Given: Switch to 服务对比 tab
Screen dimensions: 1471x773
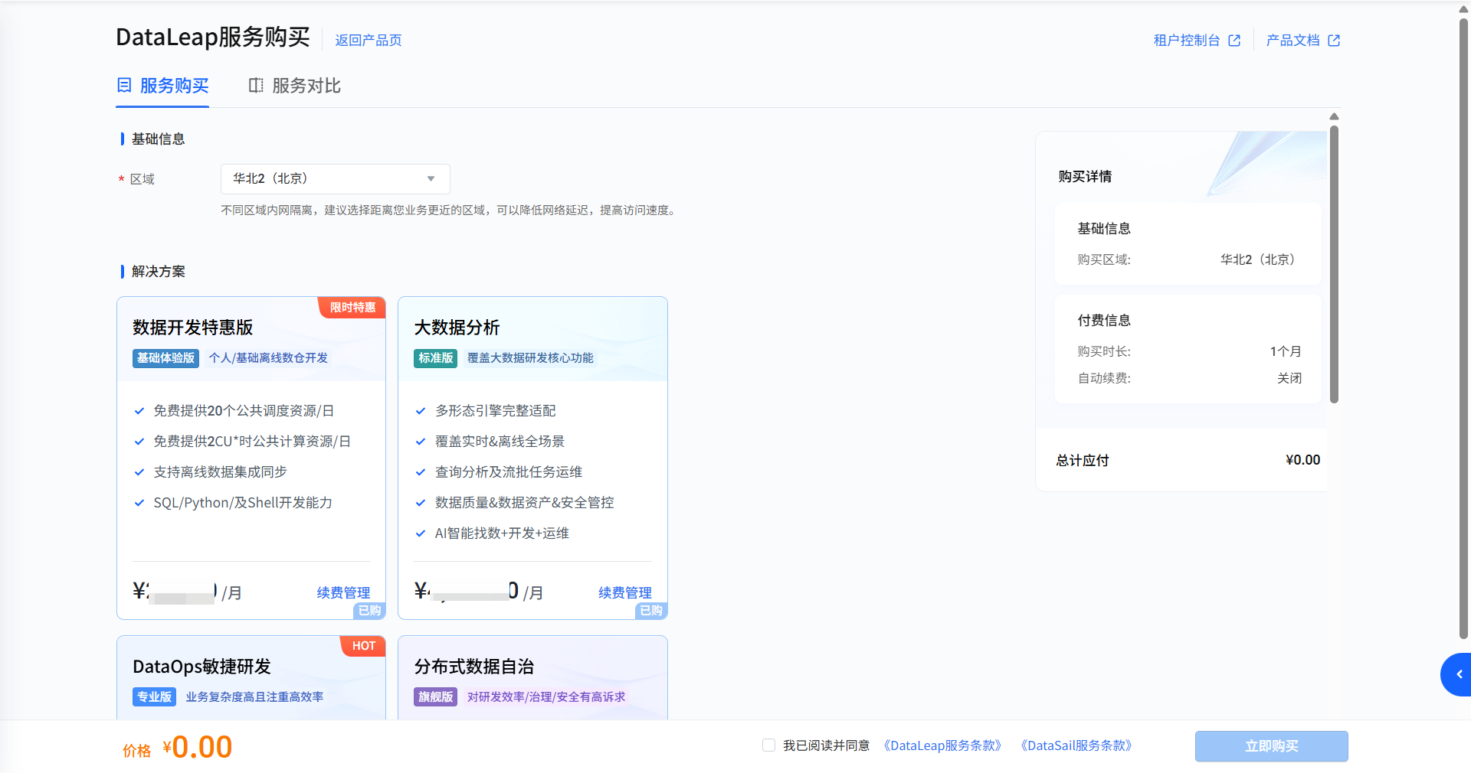Looking at the screenshot, I should pos(295,86).
